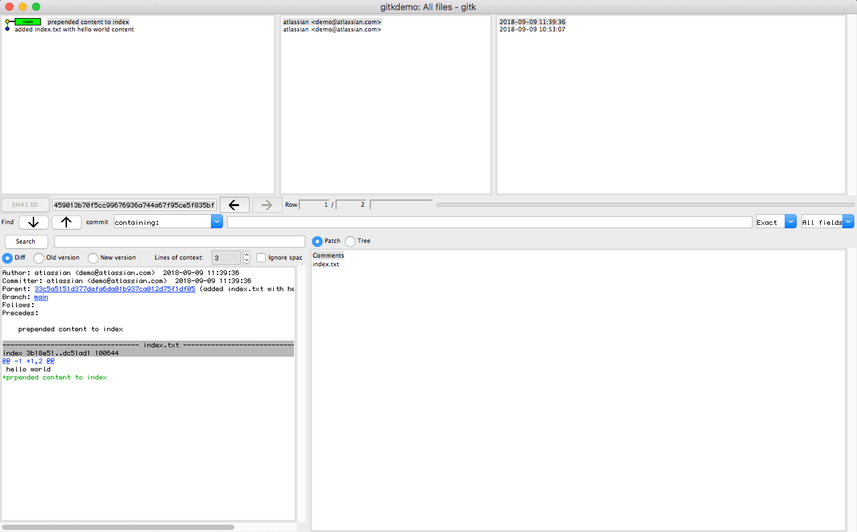Select the blue commit graph node
The image size is (857, 532).
[x=7, y=29]
